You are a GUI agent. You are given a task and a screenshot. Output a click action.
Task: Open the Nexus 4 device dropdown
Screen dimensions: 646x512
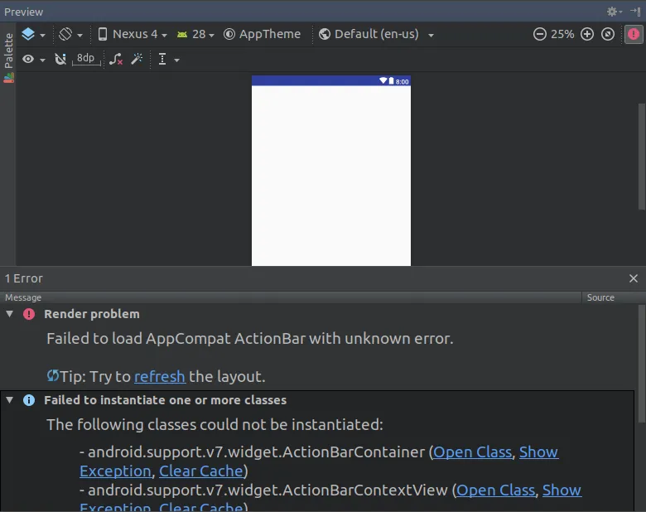click(133, 34)
